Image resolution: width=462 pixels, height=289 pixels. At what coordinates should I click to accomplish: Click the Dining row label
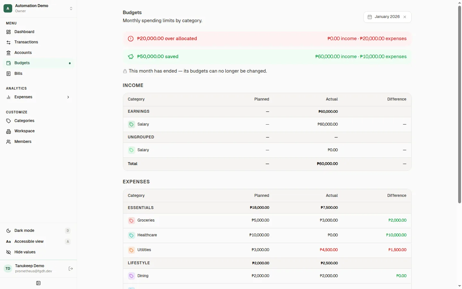point(143,276)
